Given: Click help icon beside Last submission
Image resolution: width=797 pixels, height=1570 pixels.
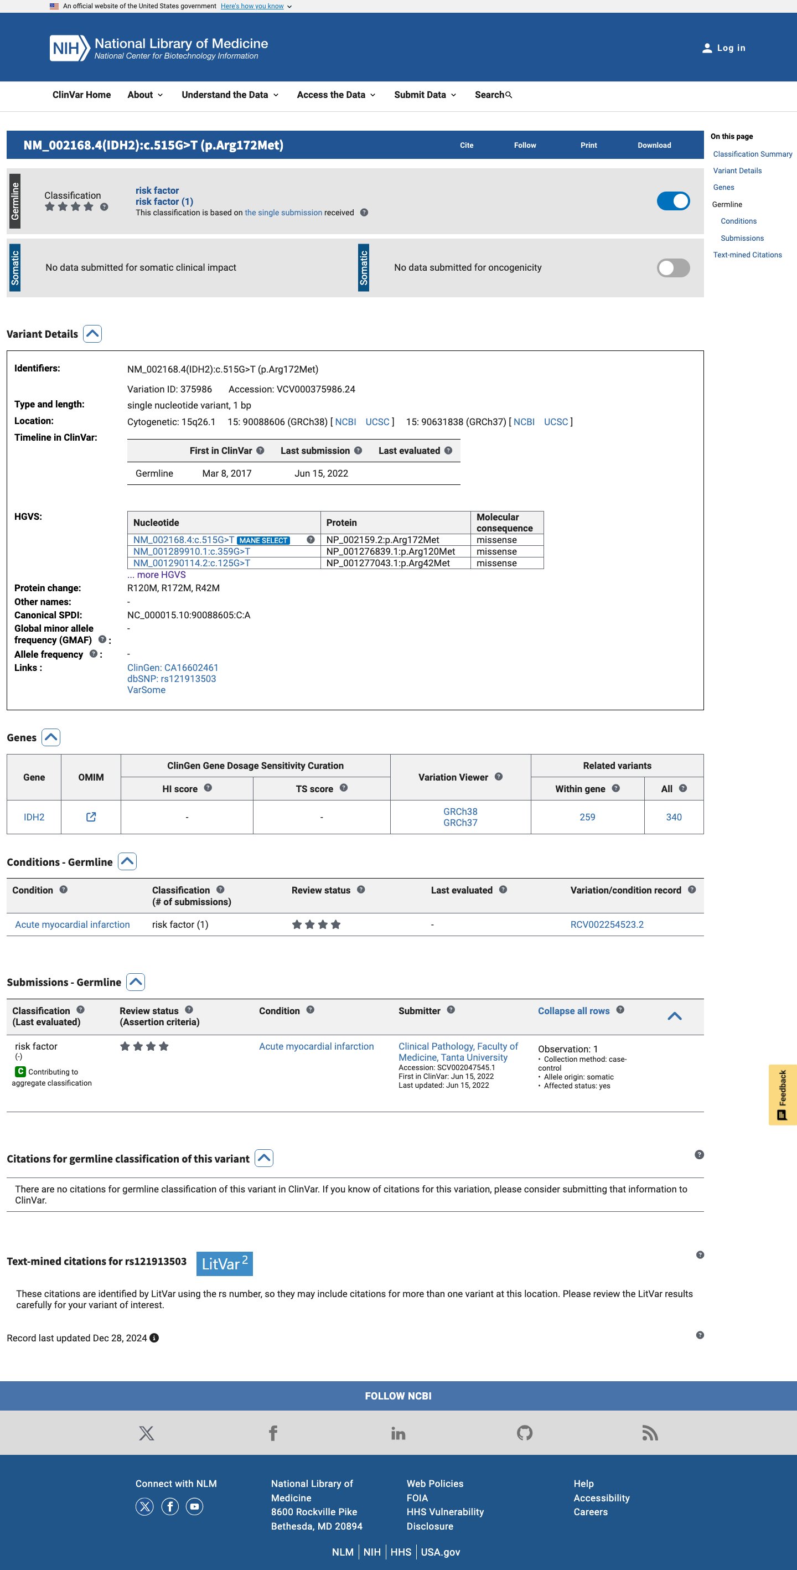Looking at the screenshot, I should pyautogui.click(x=358, y=451).
